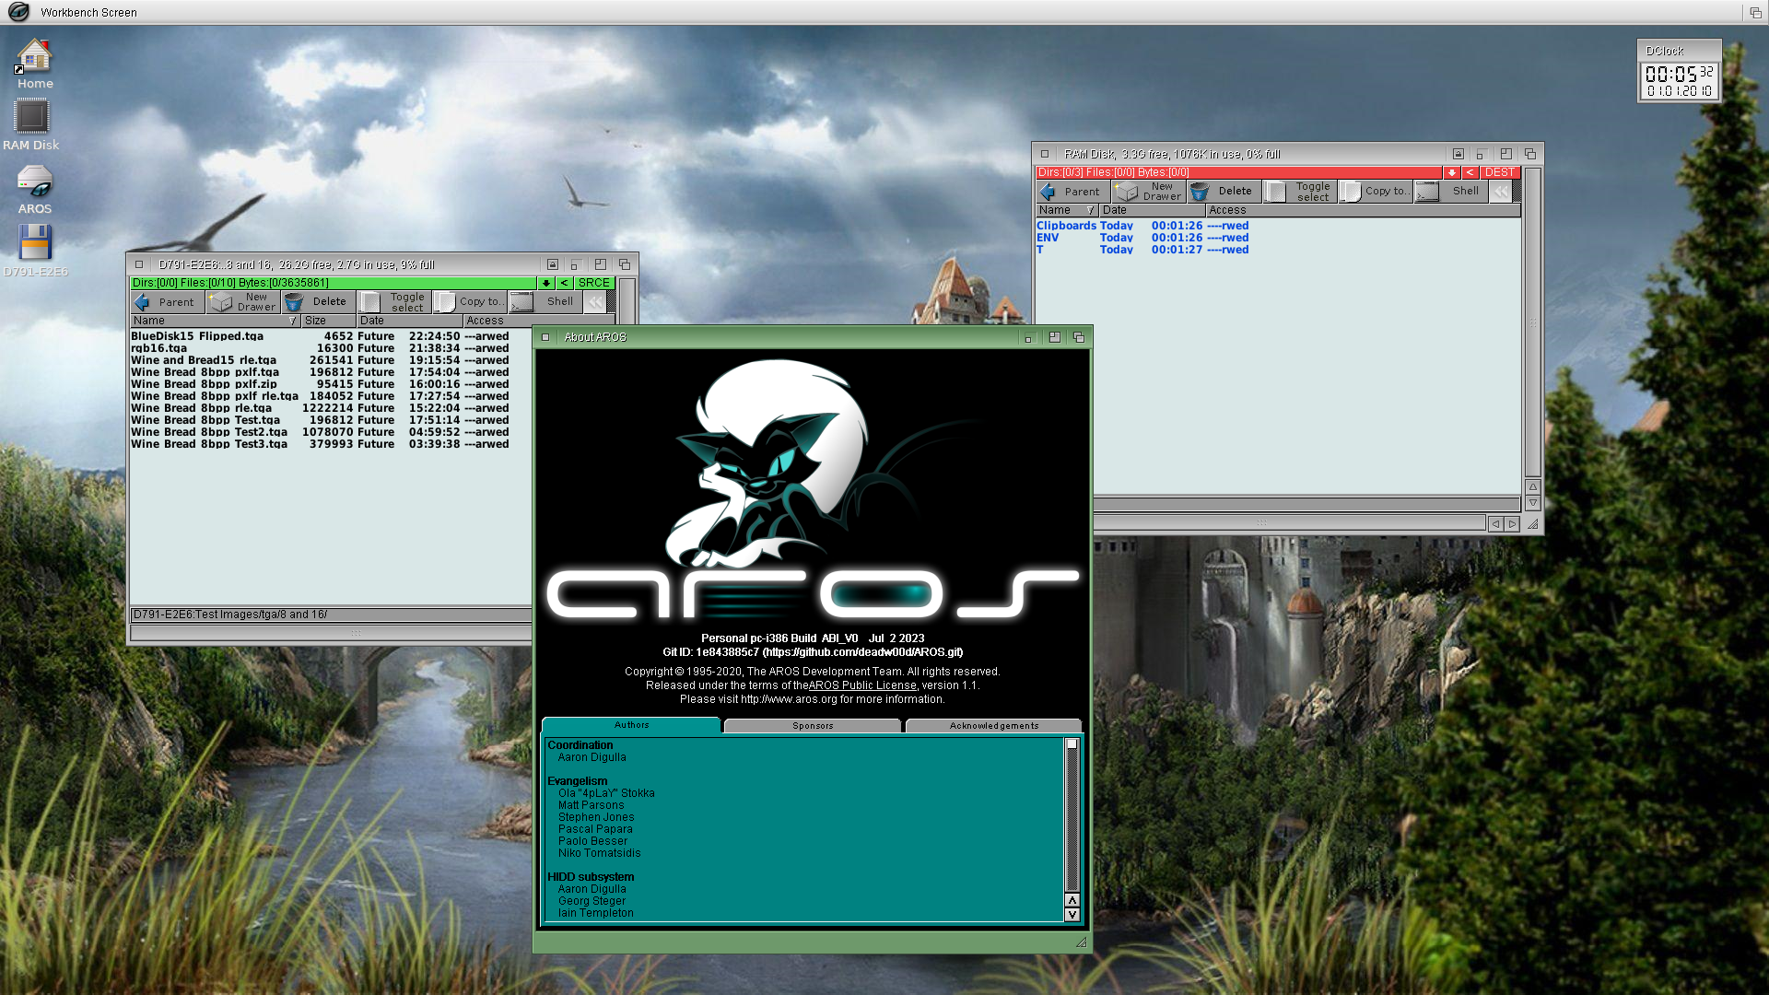1769x995 pixels.
Task: Click the '<' button in red status bar
Action: (x=1470, y=172)
